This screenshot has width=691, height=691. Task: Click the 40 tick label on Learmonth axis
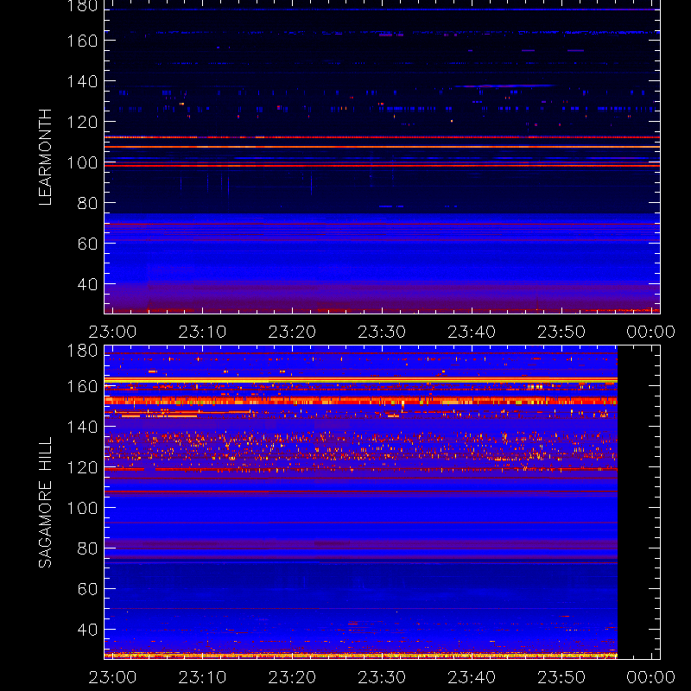[x=87, y=284]
